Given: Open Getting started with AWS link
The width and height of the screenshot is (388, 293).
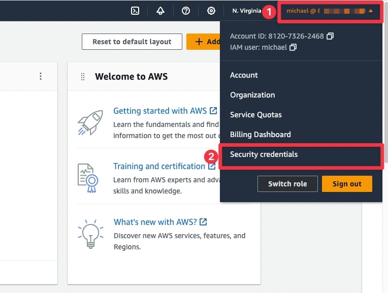Looking at the screenshot, I should pos(160,111).
